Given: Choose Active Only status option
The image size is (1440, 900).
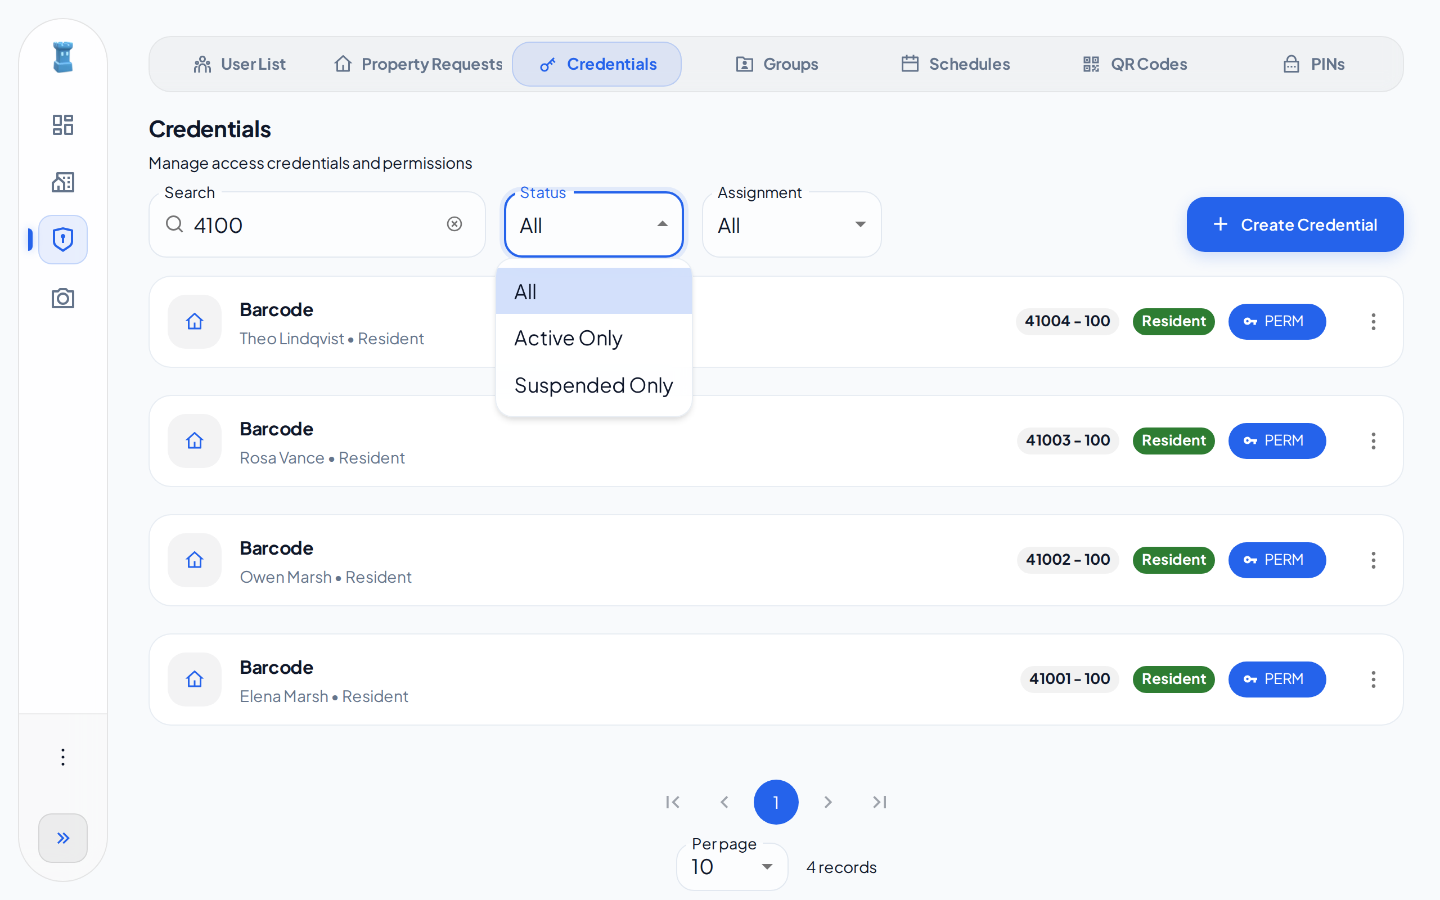Looking at the screenshot, I should (594, 338).
